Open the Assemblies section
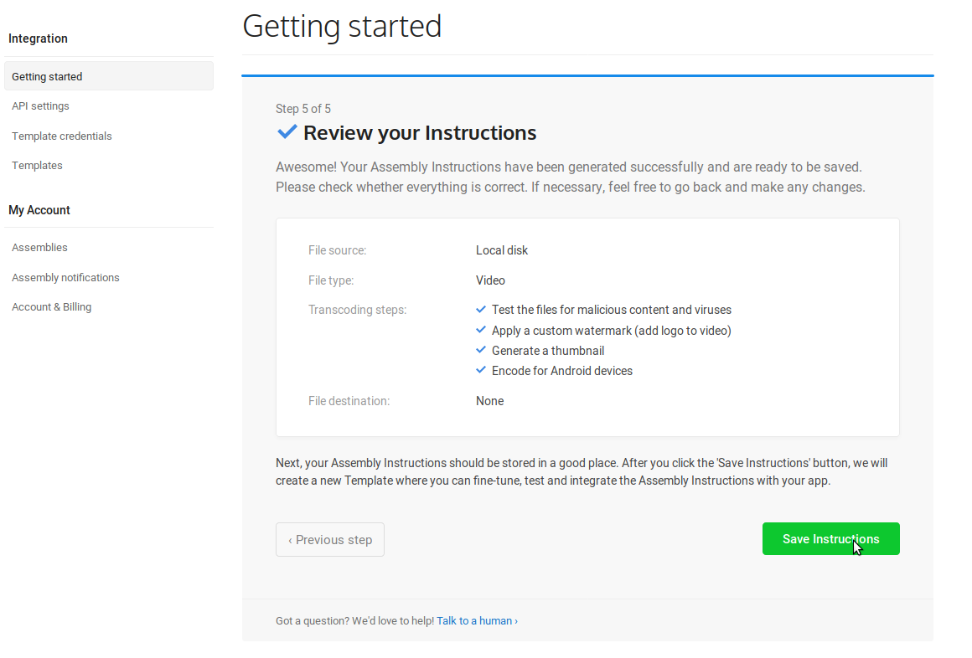Image resolution: width=972 pixels, height=658 pixels. pyautogui.click(x=39, y=248)
